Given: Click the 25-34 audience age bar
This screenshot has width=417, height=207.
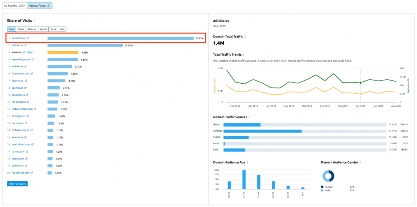Looking at the screenshot, I should (244, 180).
